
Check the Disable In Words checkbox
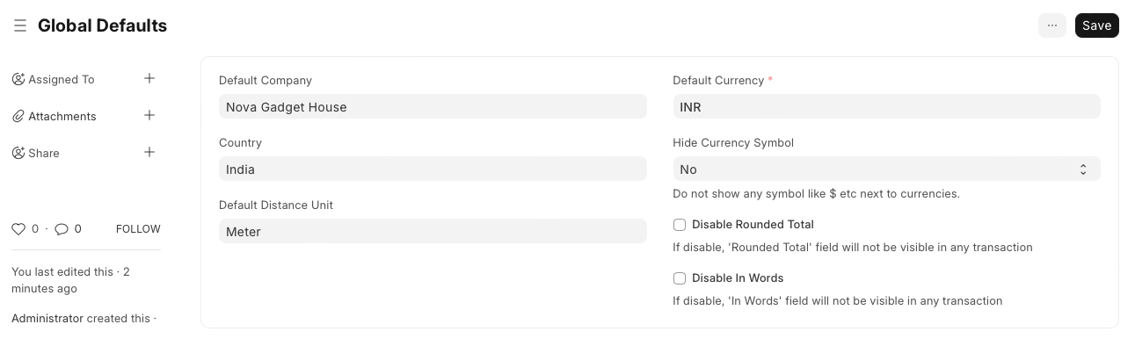(x=680, y=278)
